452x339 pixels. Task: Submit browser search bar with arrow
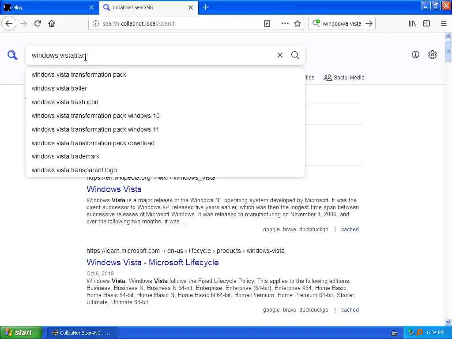click(369, 24)
